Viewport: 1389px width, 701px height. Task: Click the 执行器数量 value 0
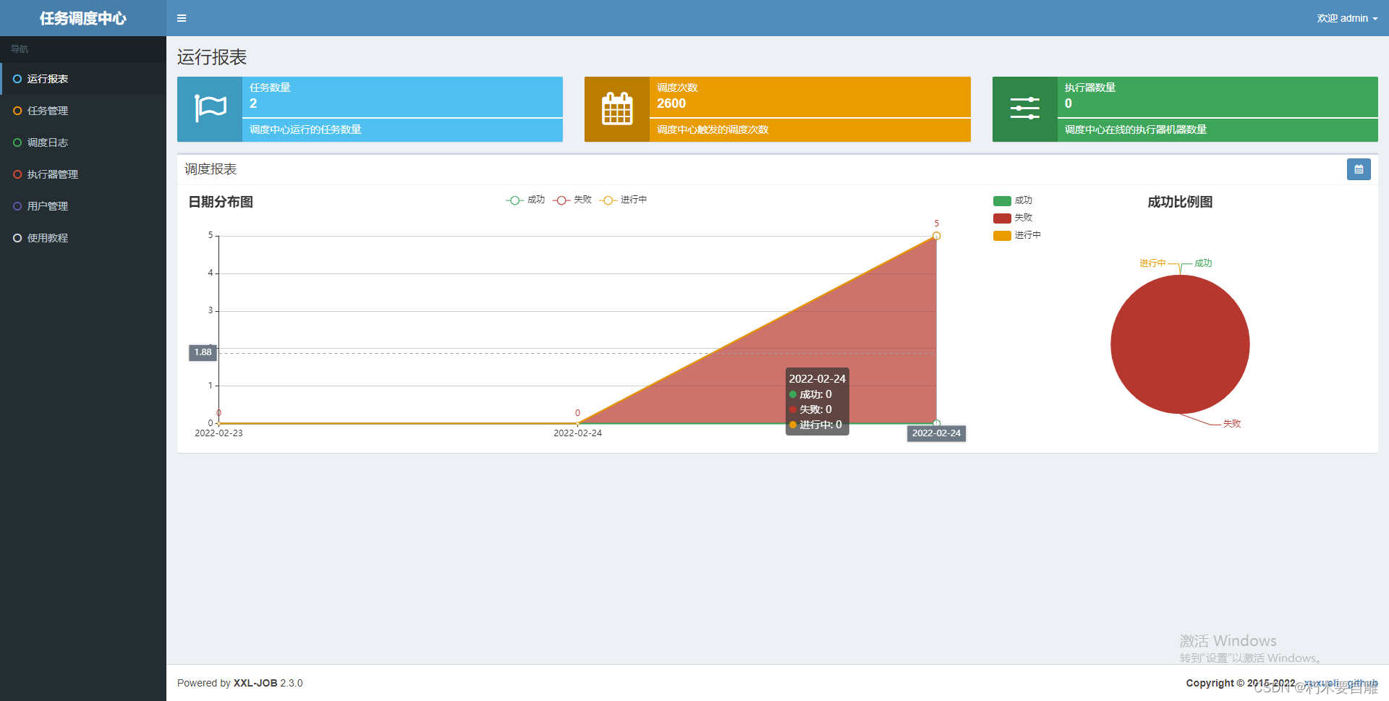pos(1069,103)
